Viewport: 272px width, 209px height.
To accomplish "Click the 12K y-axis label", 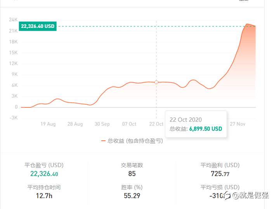I will point(13,64).
